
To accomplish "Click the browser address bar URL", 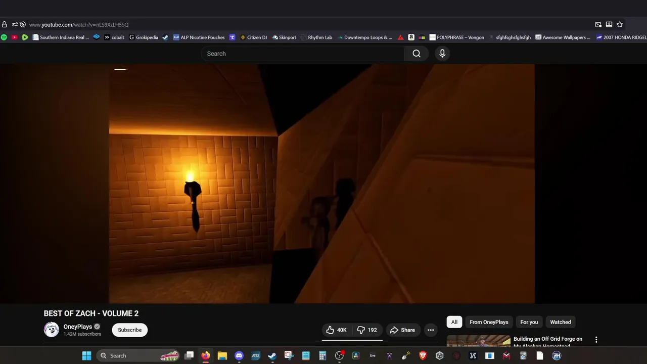I will pos(79,24).
